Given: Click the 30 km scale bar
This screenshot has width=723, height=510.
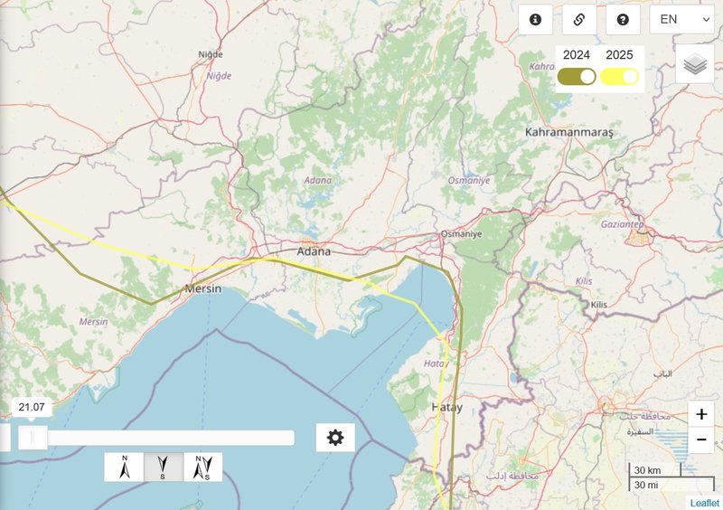Looking at the screenshot, I should (x=654, y=470).
